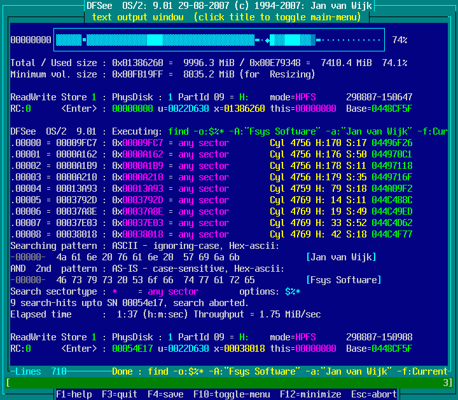Click F3=quit in the bottom key bar
Viewport: 458px width, 400px height.
click(120, 394)
